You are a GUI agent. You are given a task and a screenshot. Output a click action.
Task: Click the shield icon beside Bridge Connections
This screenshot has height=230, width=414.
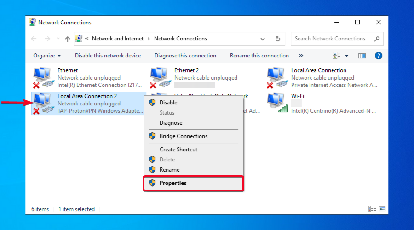coord(152,136)
